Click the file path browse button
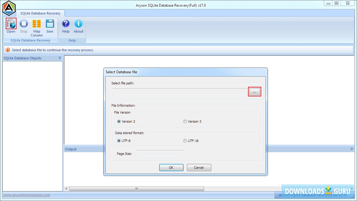This screenshot has width=357, height=201. coord(254,92)
